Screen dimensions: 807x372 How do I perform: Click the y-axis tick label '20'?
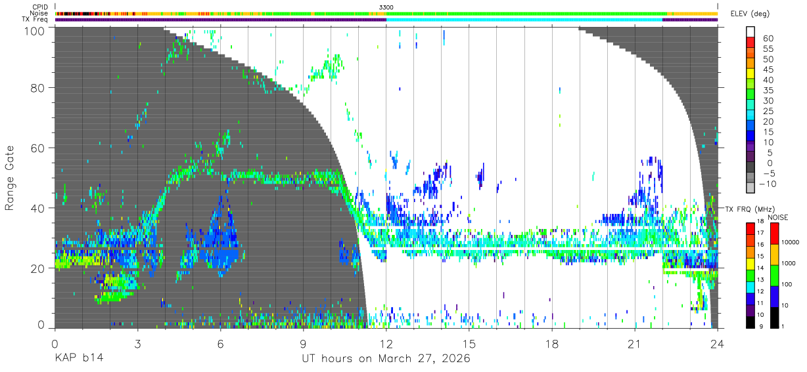[x=38, y=268]
